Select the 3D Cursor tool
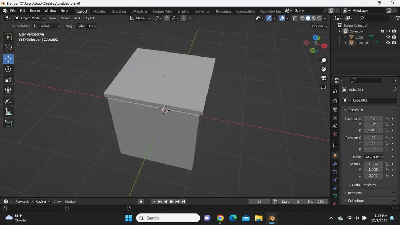This screenshot has width=400, height=225. [8, 47]
